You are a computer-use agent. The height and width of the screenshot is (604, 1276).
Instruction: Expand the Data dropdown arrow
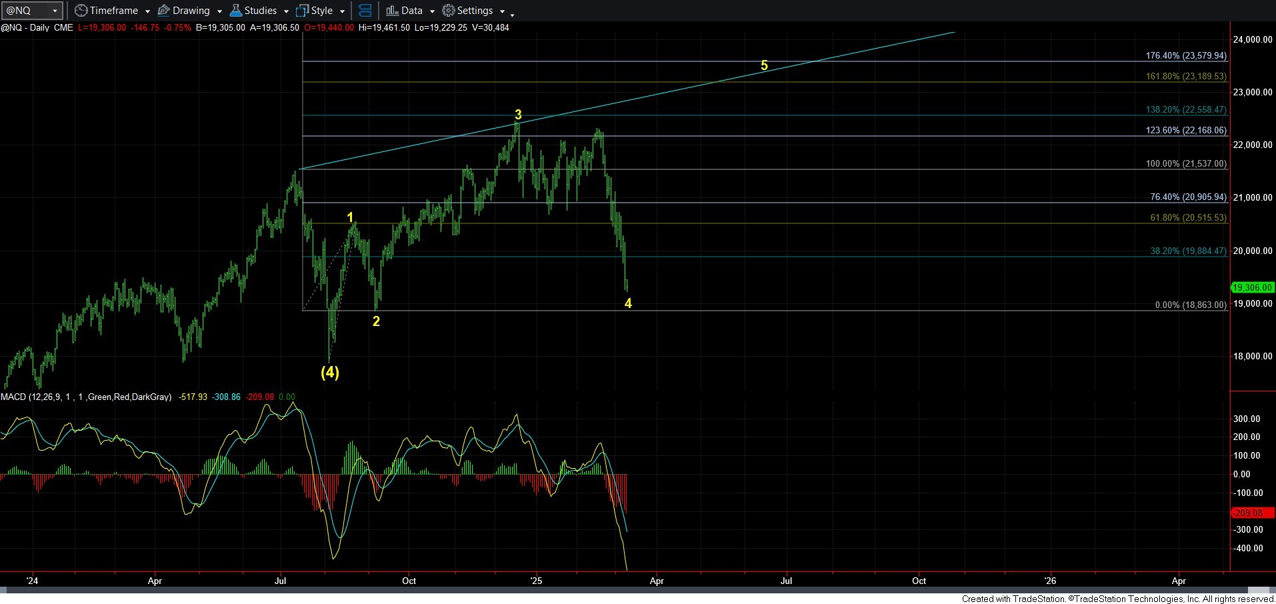432,11
